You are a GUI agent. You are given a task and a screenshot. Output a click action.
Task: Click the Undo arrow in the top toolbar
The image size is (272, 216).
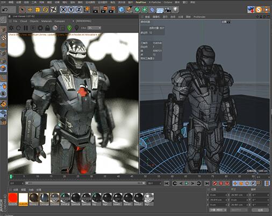5,9
